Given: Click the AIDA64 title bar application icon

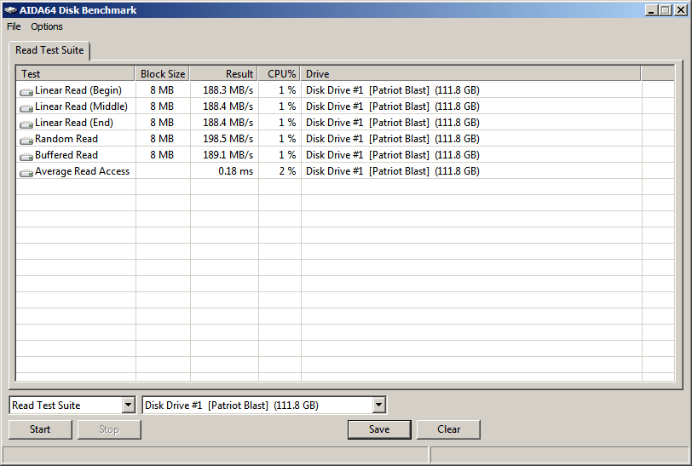Looking at the screenshot, I should tap(10, 10).
